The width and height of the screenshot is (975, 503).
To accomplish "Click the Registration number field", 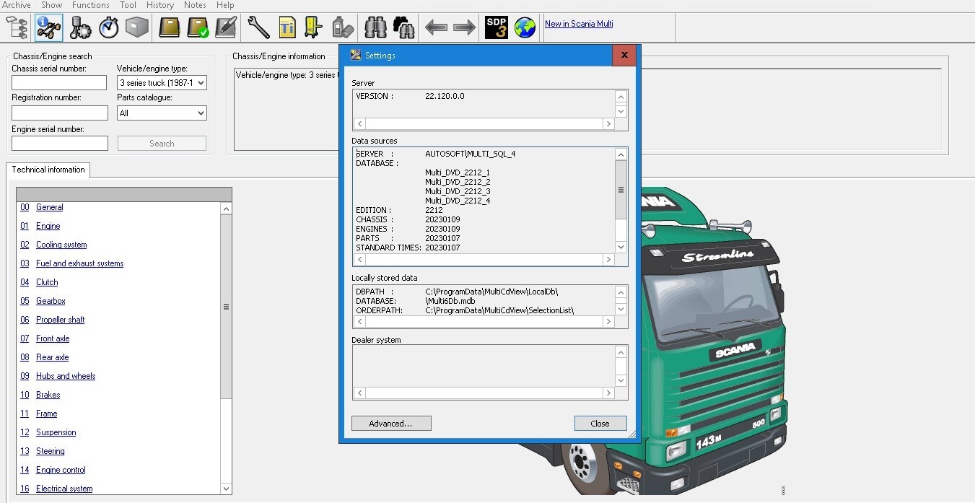I will [59, 113].
